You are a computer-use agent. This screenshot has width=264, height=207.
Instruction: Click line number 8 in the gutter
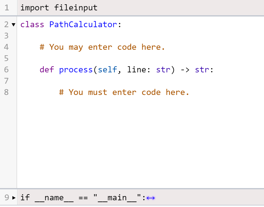6,92
